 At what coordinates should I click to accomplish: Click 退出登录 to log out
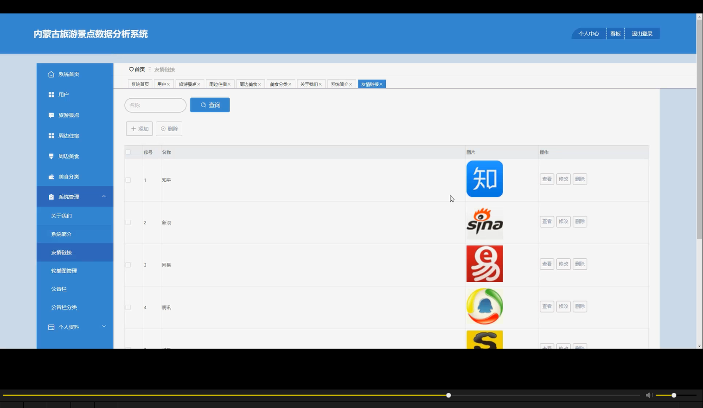(642, 34)
